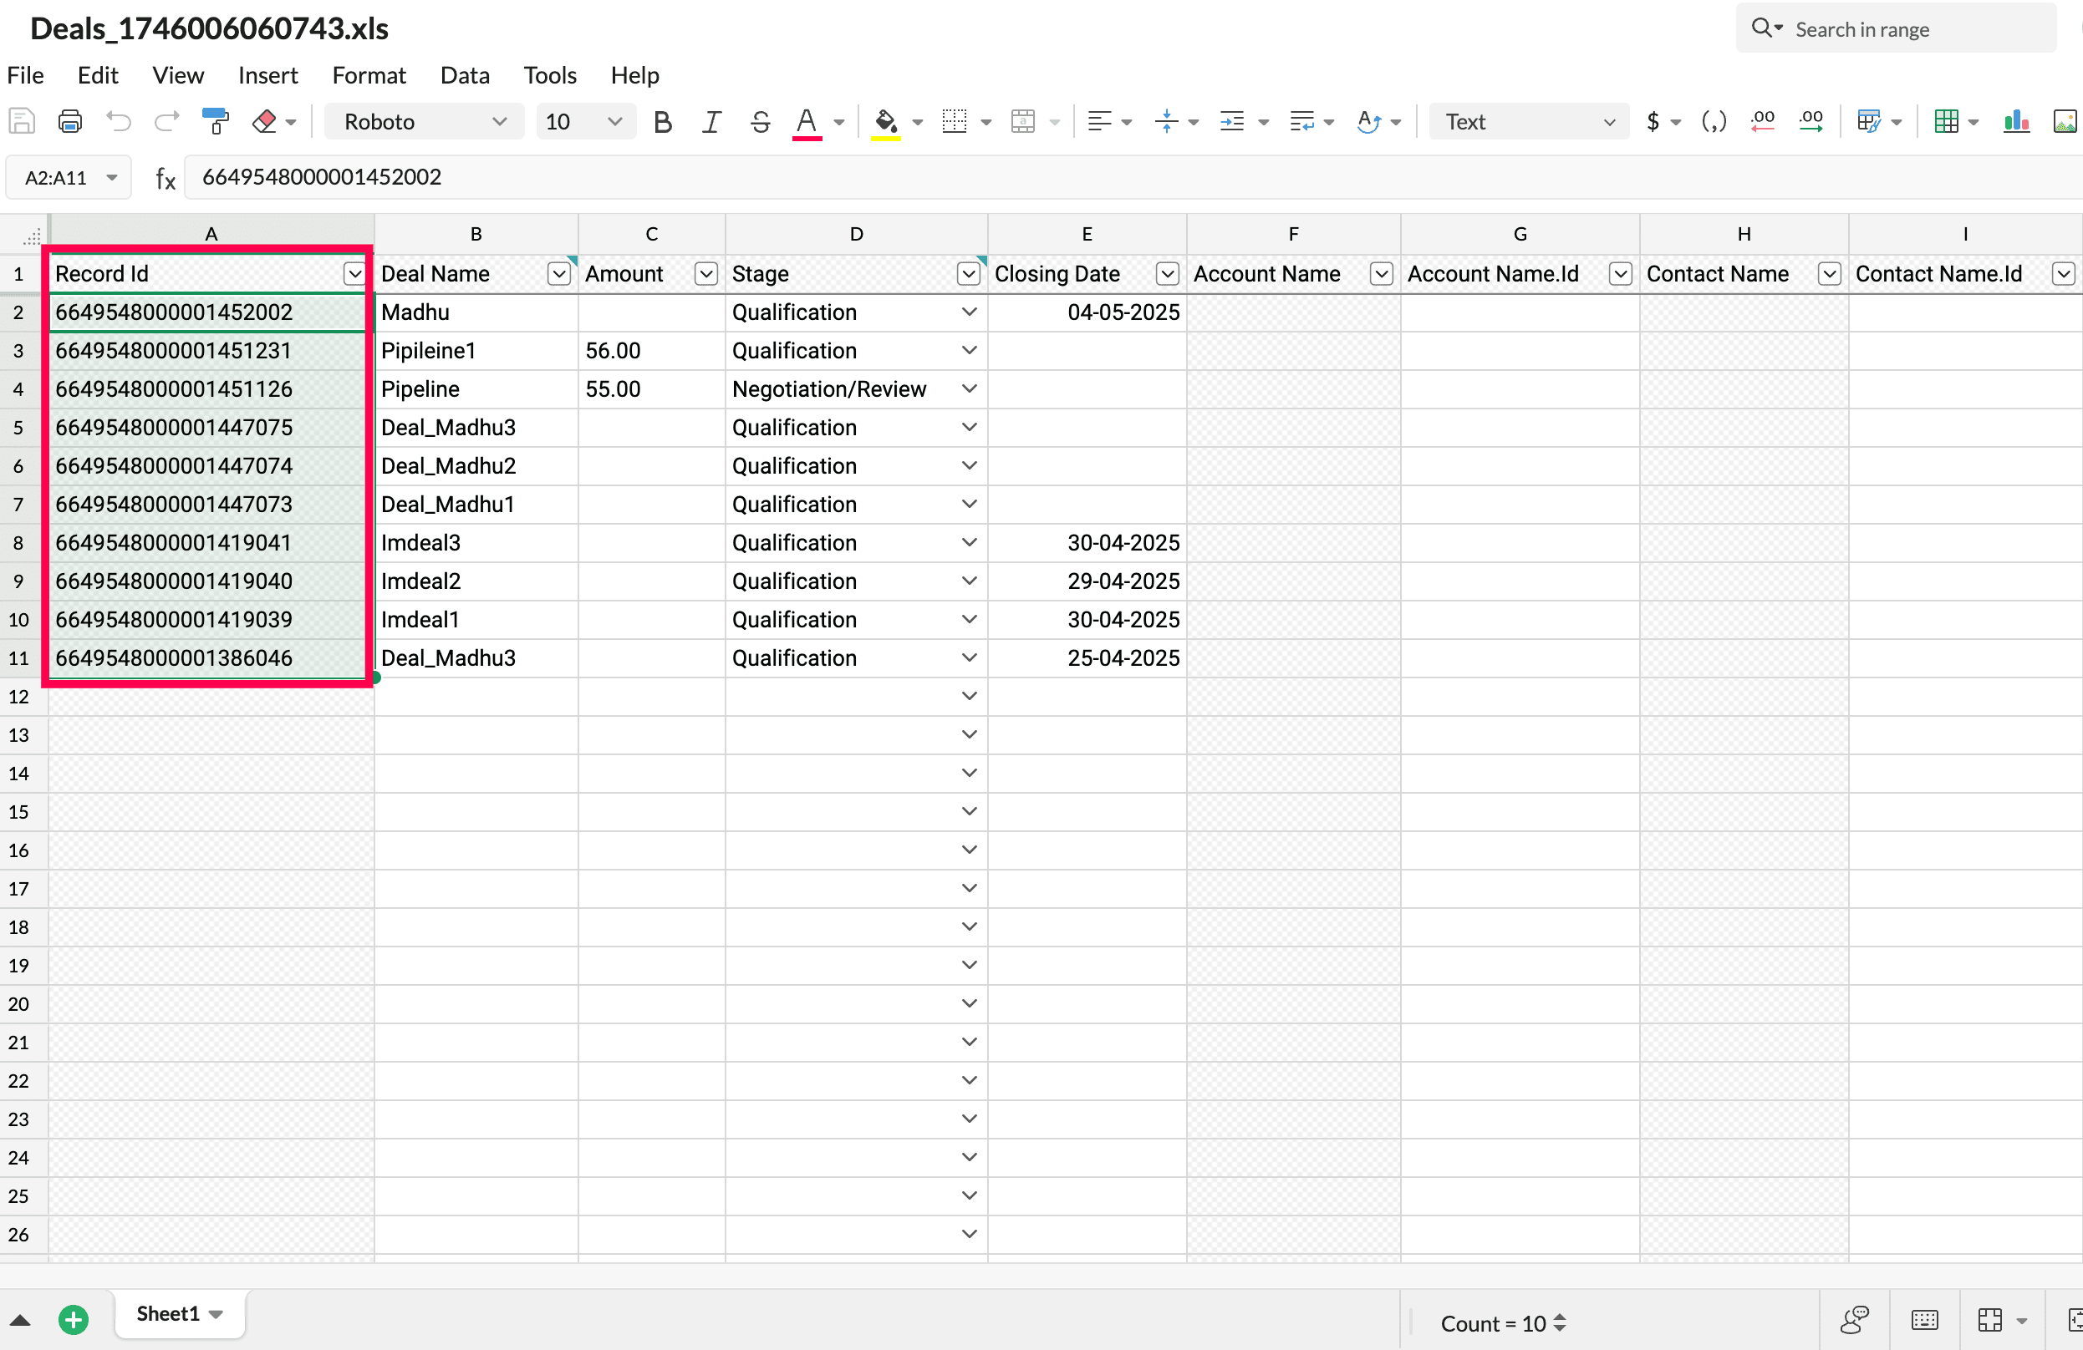
Task: Toggle the Amount column filter button
Action: point(705,274)
